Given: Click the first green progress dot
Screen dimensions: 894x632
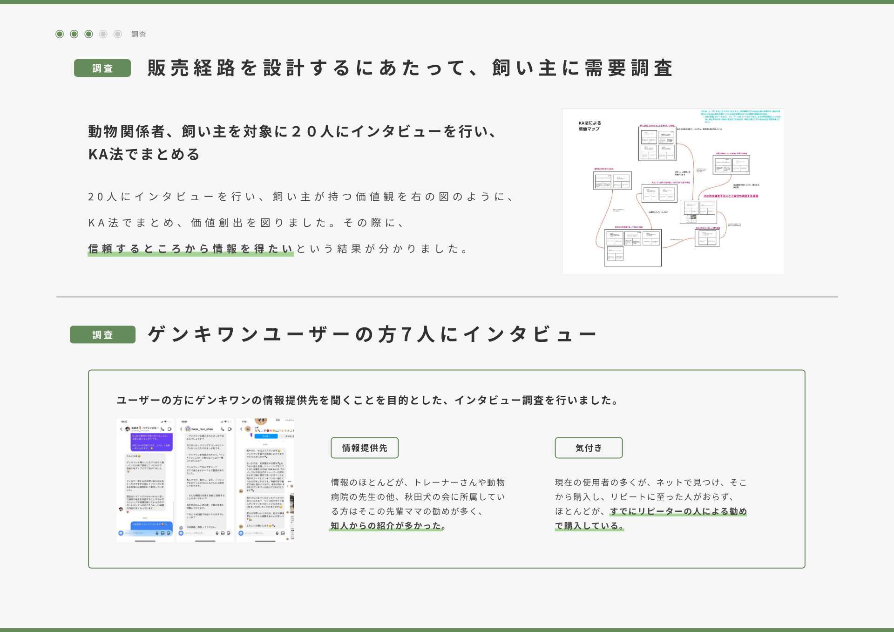Looking at the screenshot, I should tap(60, 34).
